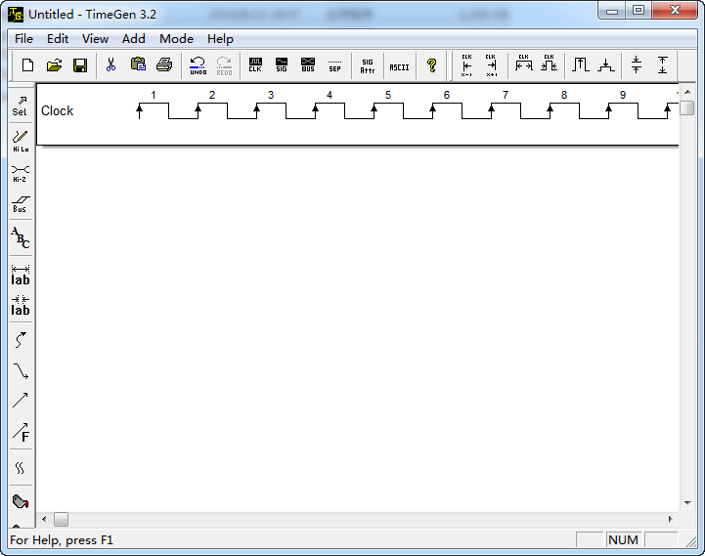Decrease vertical spacing with inward arrows icon
705x556 pixels.
click(637, 65)
